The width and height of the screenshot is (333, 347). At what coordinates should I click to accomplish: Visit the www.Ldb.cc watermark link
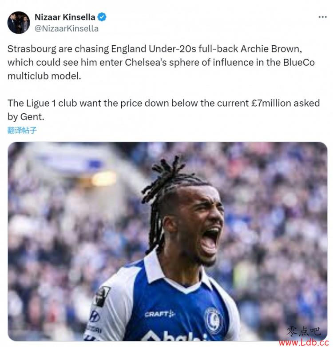304,343
